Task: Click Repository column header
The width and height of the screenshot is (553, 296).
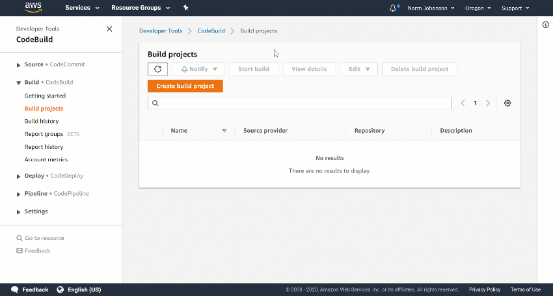Action: pos(370,131)
